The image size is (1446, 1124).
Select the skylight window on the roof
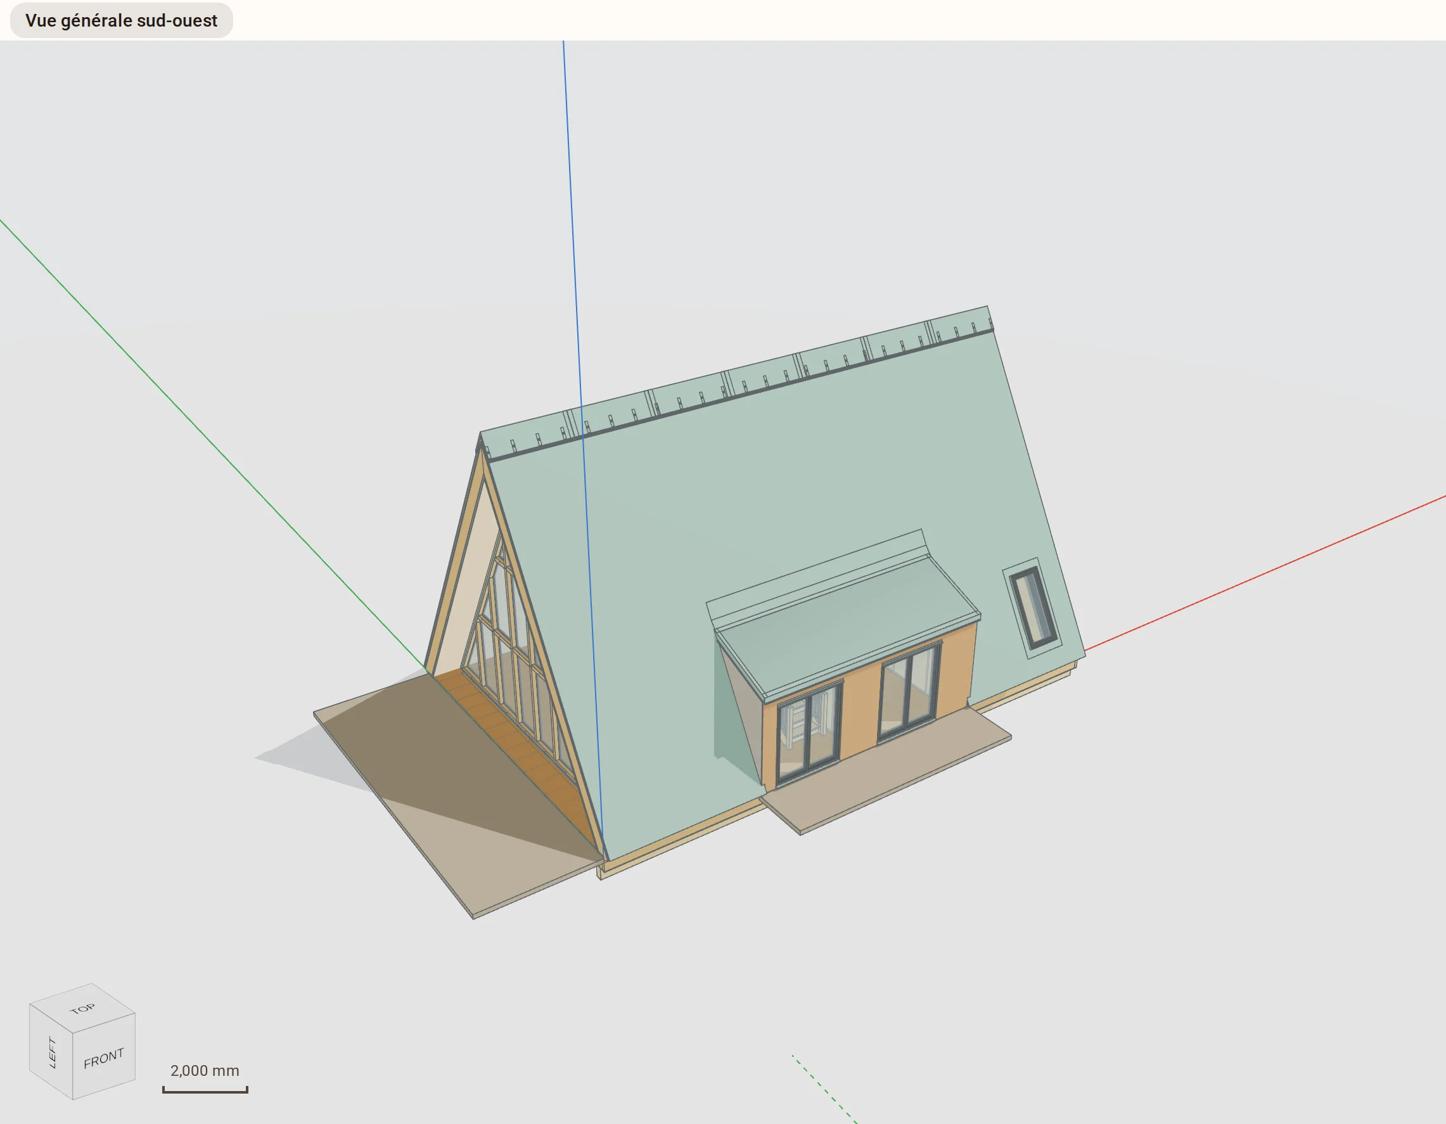(1033, 608)
